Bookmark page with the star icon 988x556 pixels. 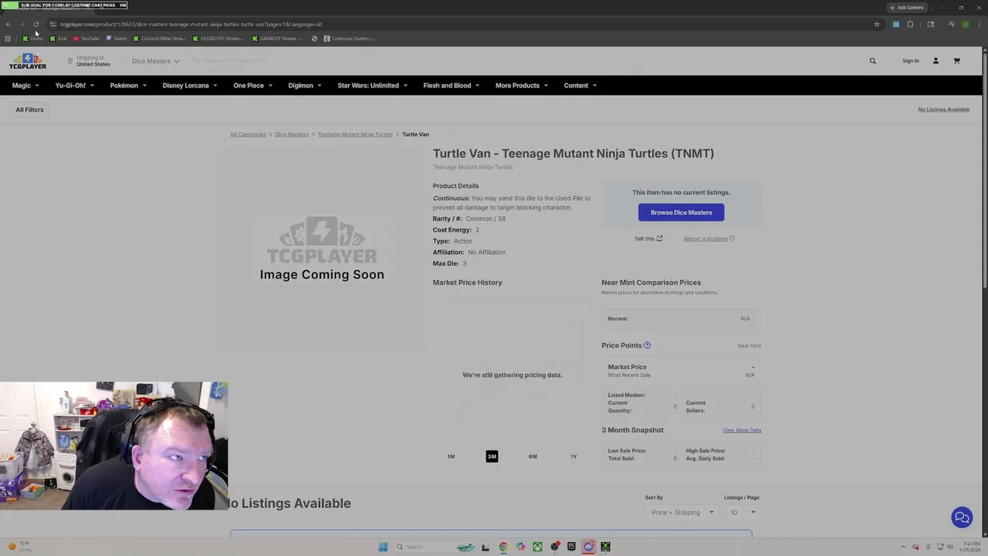(877, 24)
